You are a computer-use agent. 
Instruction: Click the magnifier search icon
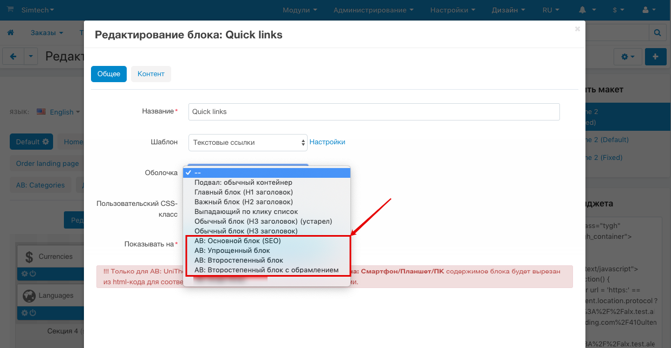[657, 33]
